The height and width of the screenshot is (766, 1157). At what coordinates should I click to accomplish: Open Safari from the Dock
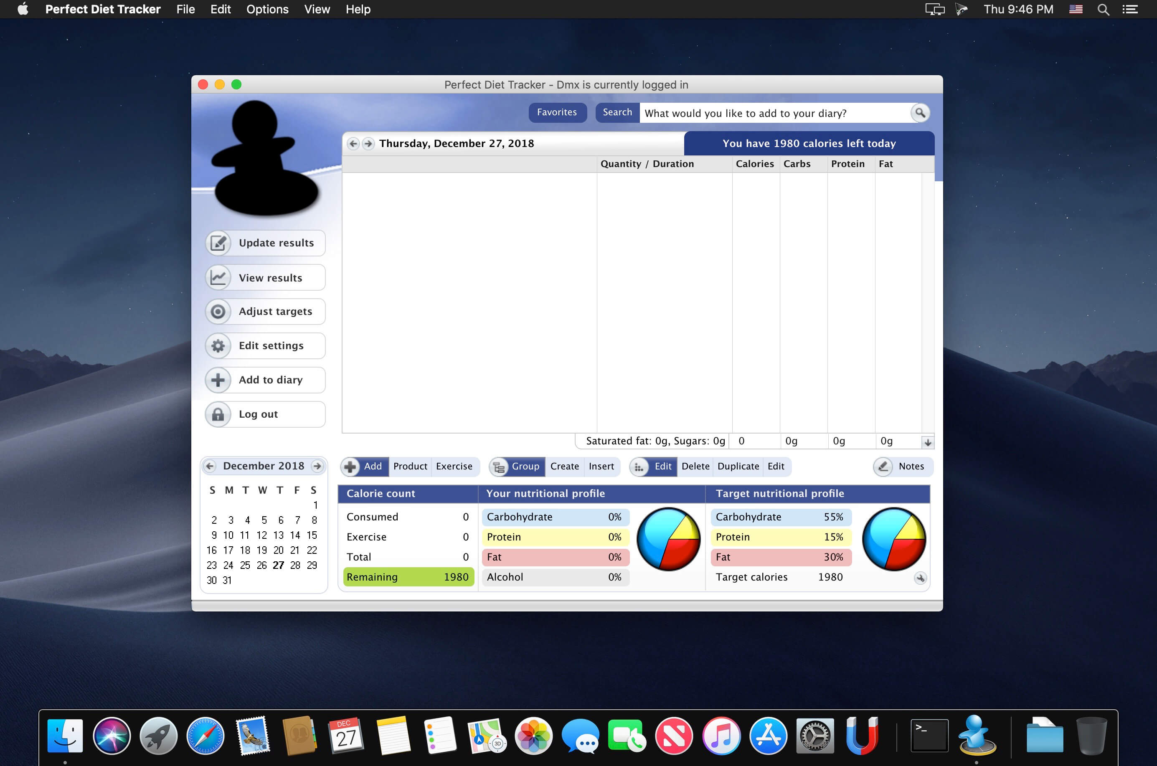(205, 736)
